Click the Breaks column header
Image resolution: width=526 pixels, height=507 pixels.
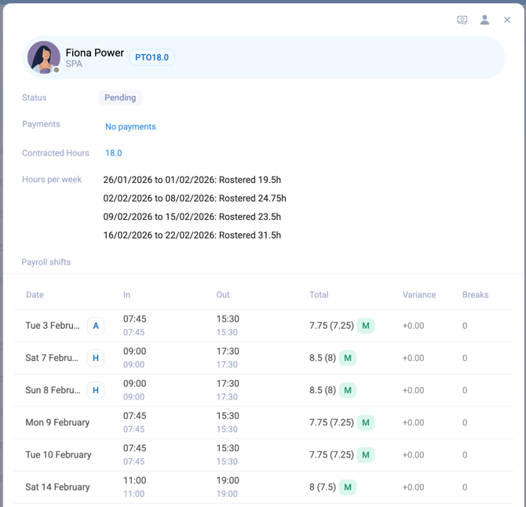pos(475,295)
